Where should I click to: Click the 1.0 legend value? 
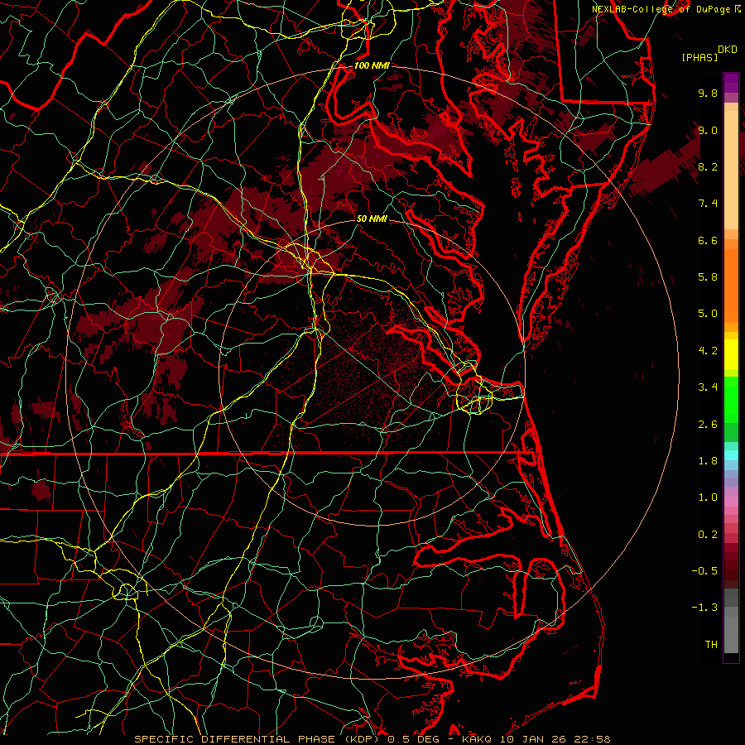point(708,497)
